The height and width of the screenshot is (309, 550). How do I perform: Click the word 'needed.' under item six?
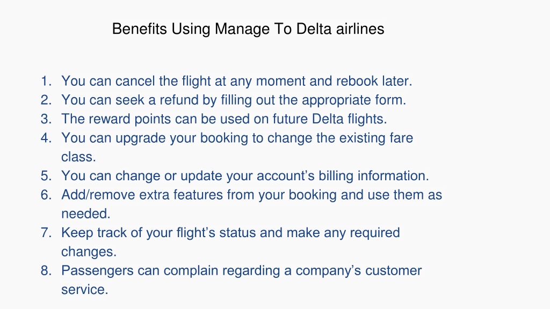point(86,214)
